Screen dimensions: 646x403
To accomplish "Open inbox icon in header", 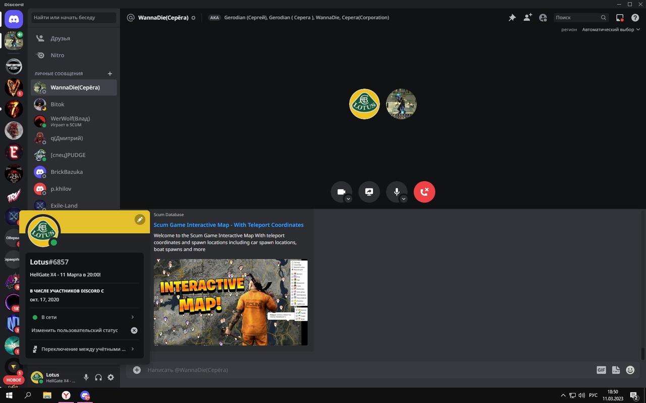I will pos(620,18).
